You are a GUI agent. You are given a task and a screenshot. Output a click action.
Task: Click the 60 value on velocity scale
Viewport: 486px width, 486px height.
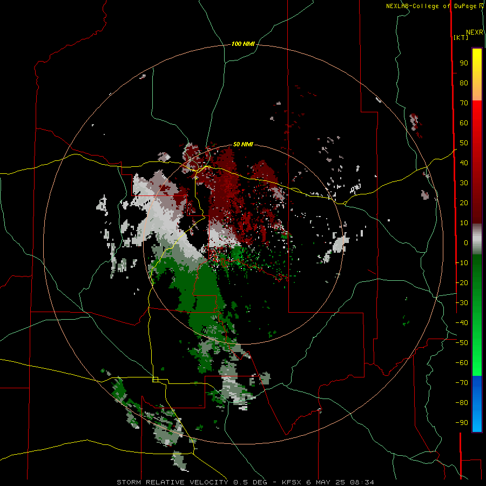(464, 123)
